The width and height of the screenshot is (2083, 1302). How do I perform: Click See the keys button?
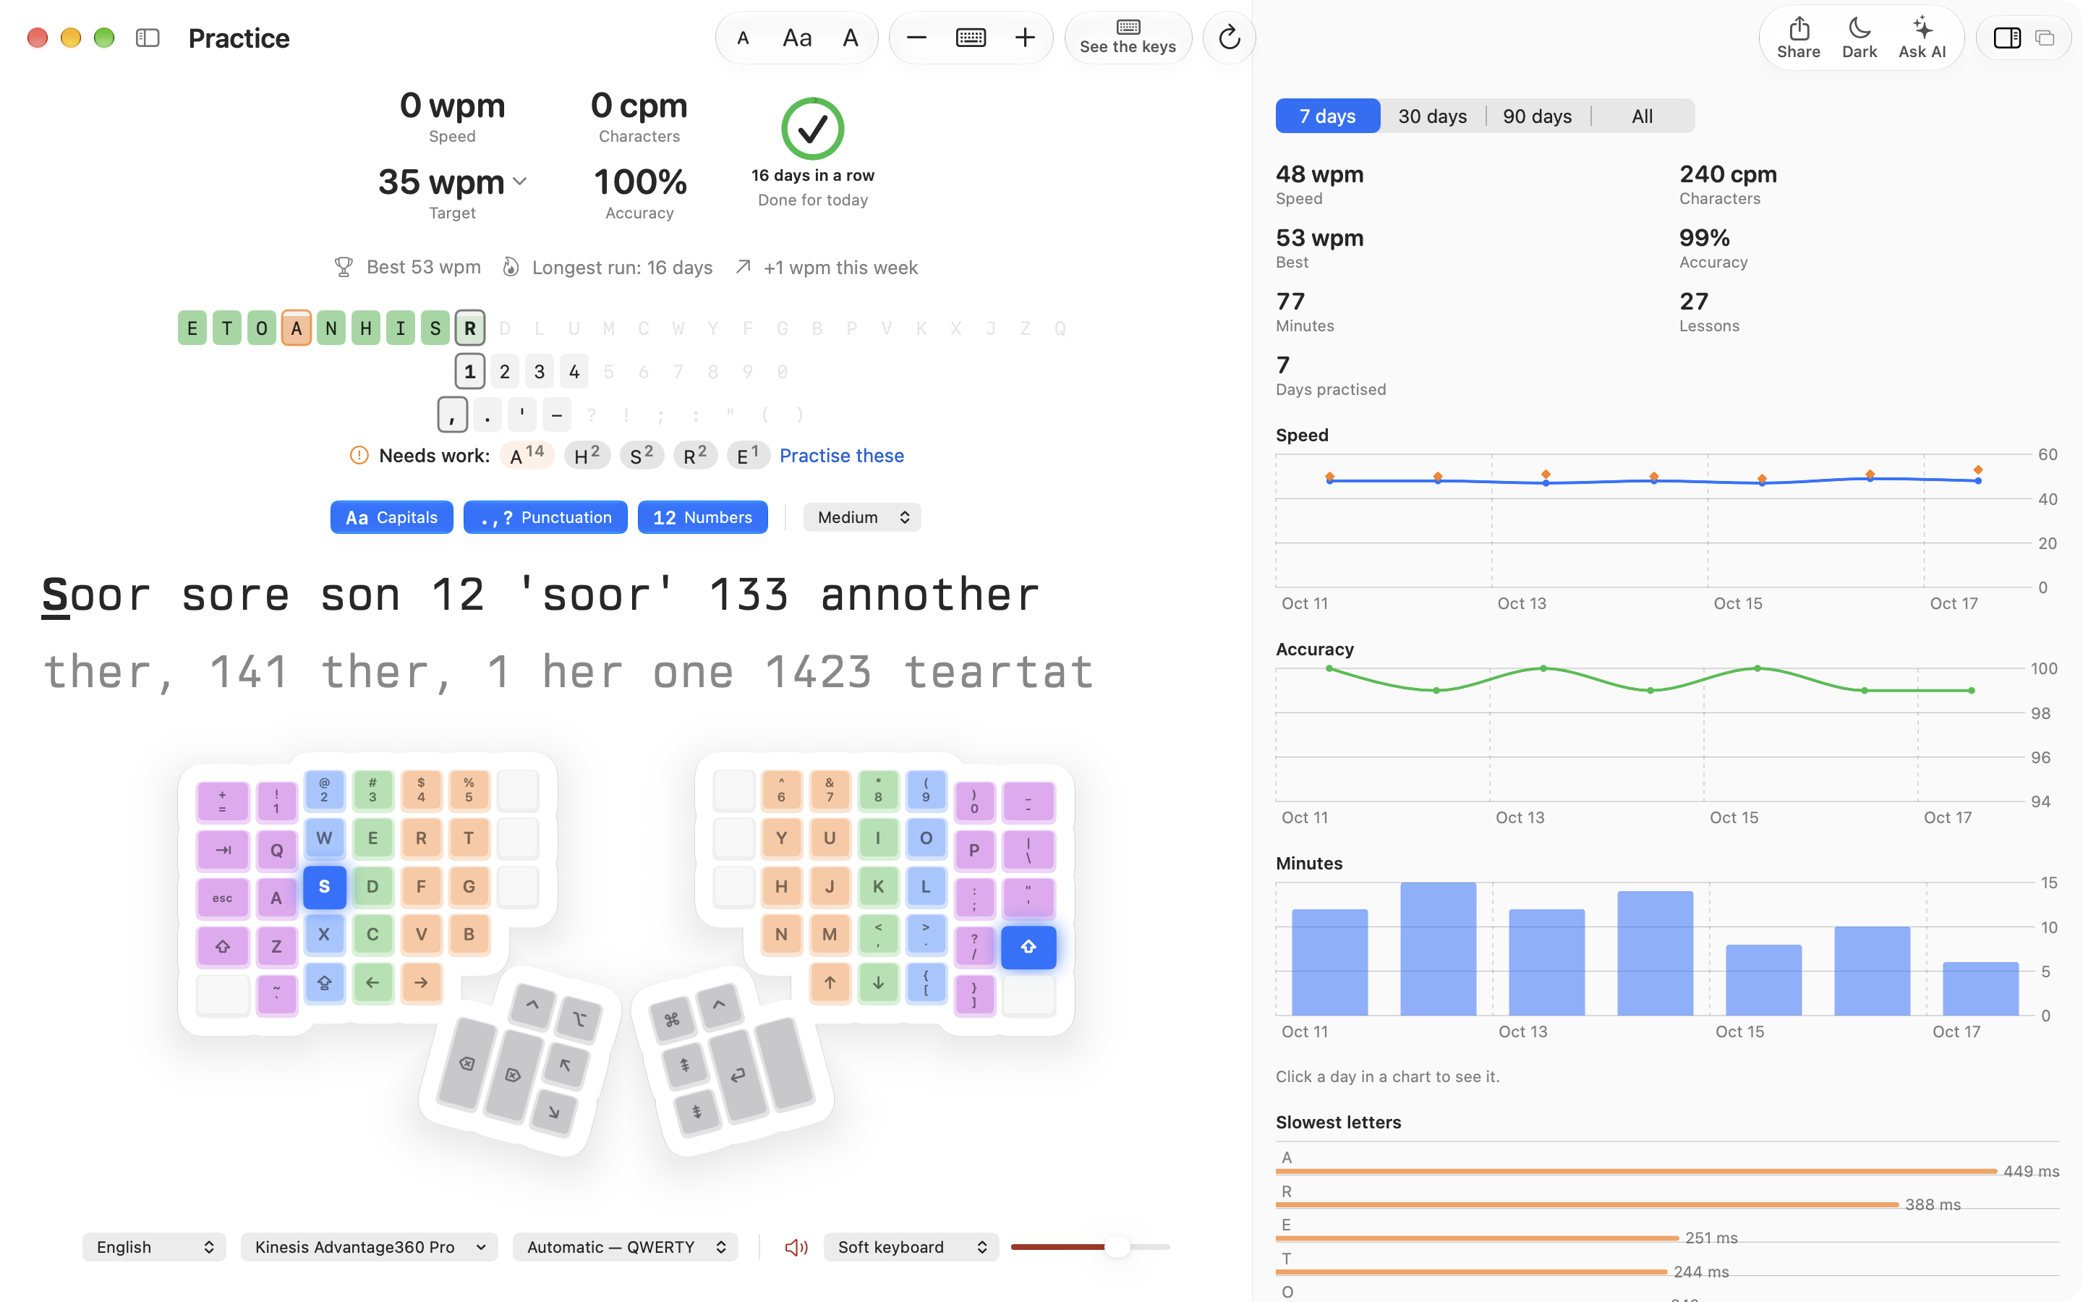pos(1128,38)
